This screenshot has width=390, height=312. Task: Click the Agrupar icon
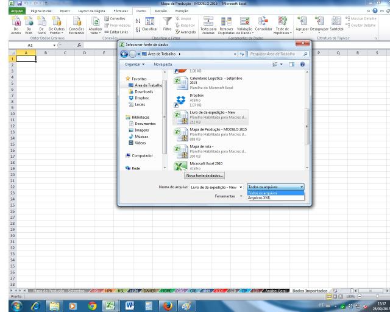(x=302, y=25)
